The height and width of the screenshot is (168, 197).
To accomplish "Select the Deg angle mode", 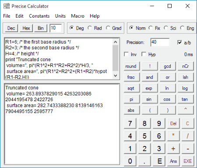I will point(77,28).
